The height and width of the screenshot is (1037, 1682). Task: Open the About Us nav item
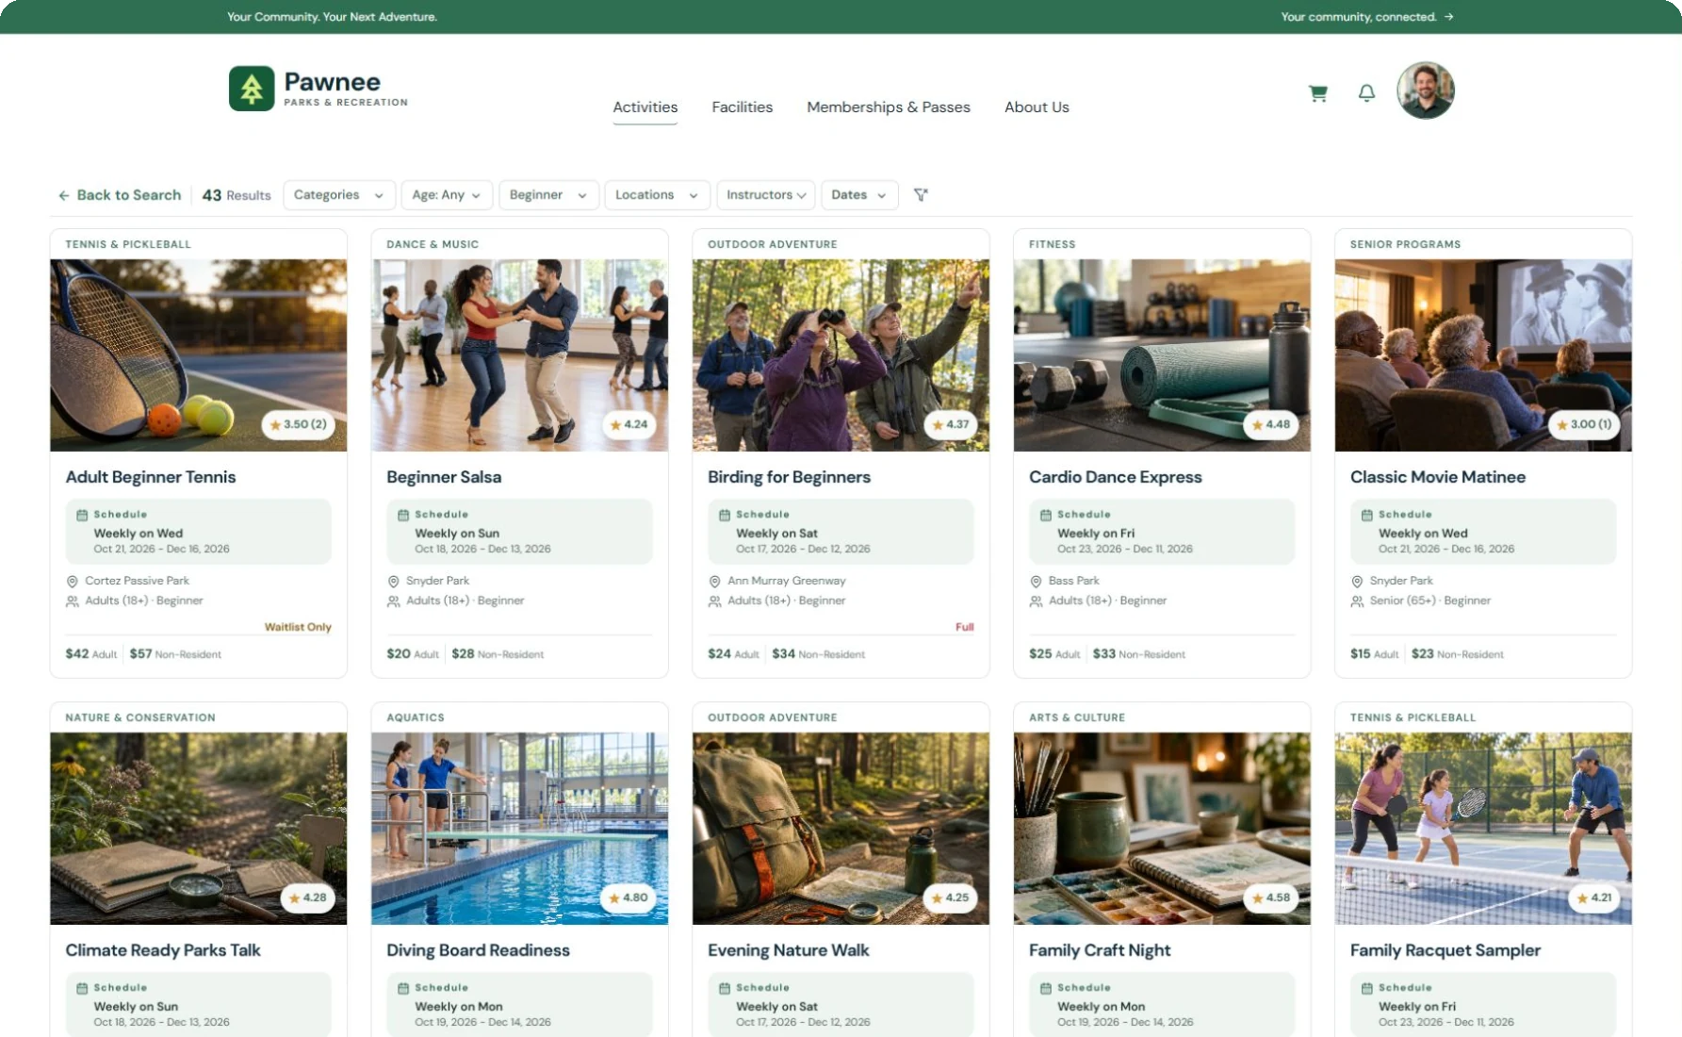click(1037, 107)
